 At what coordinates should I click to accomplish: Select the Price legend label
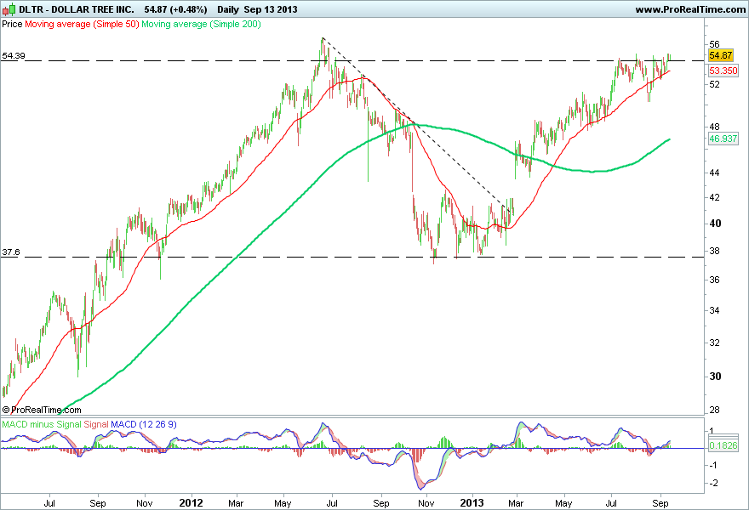pos(12,24)
